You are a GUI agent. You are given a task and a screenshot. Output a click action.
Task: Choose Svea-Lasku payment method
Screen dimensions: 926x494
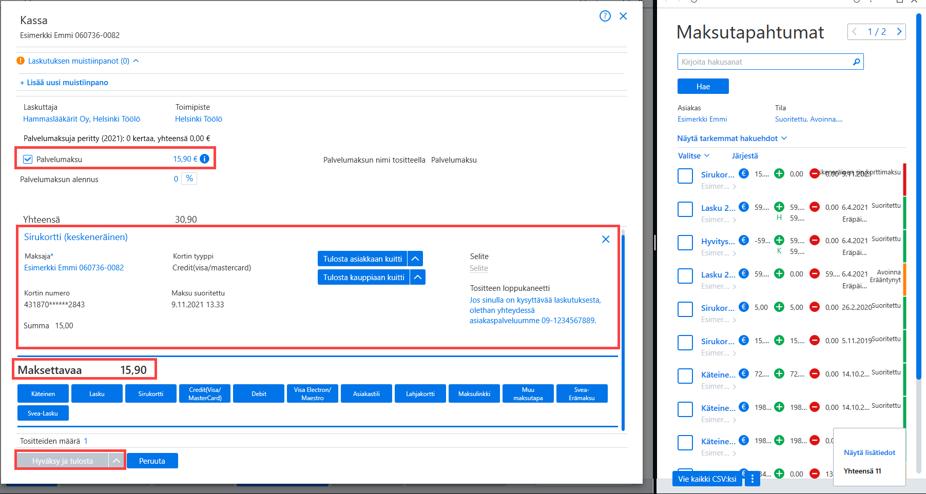(x=43, y=413)
